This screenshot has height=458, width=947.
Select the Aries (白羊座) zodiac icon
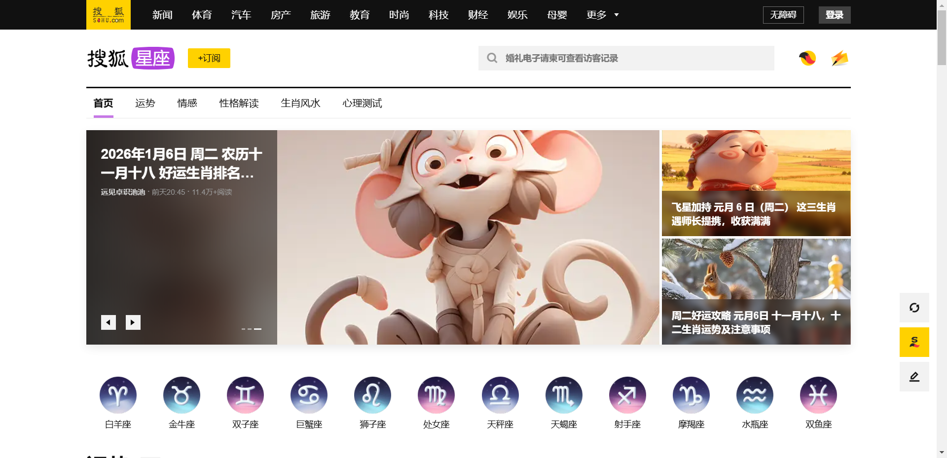(x=117, y=395)
